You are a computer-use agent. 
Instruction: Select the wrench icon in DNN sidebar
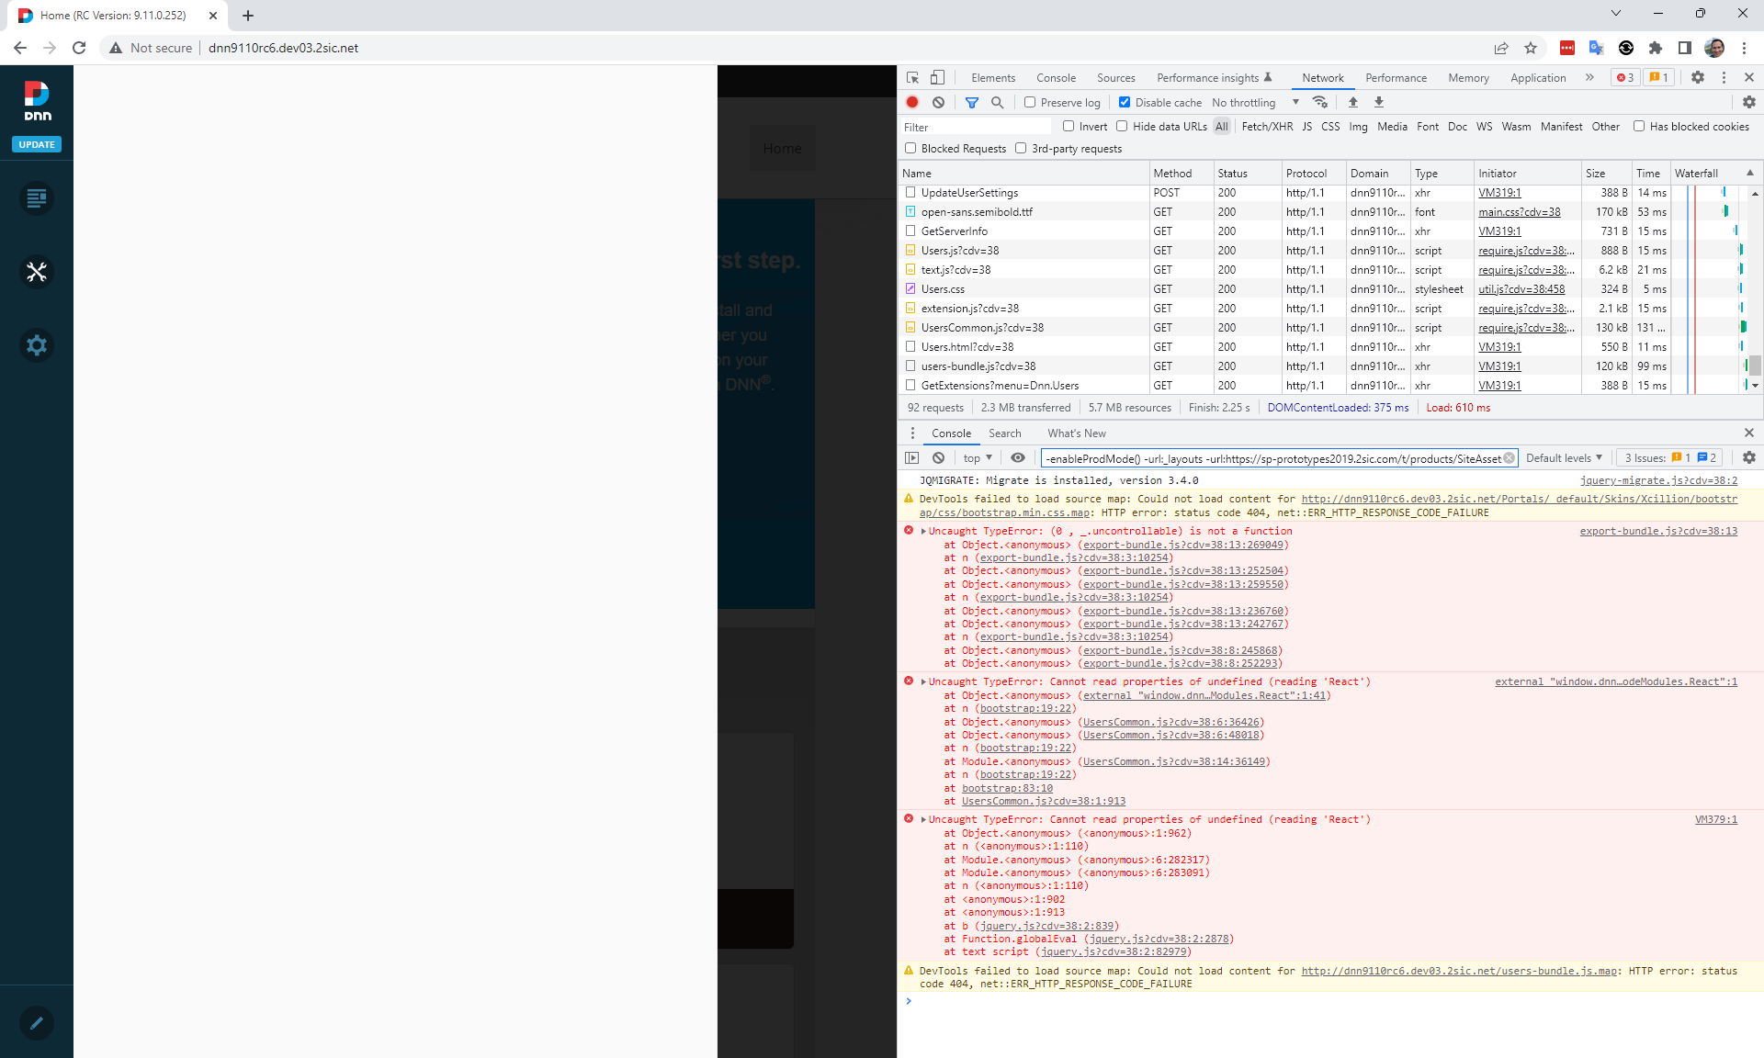[x=37, y=272]
